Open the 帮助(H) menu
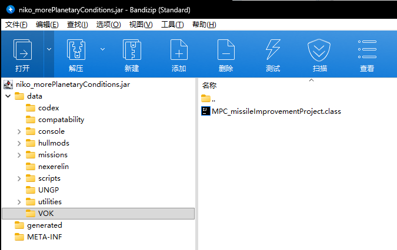This screenshot has width=397, height=250. pos(204,25)
